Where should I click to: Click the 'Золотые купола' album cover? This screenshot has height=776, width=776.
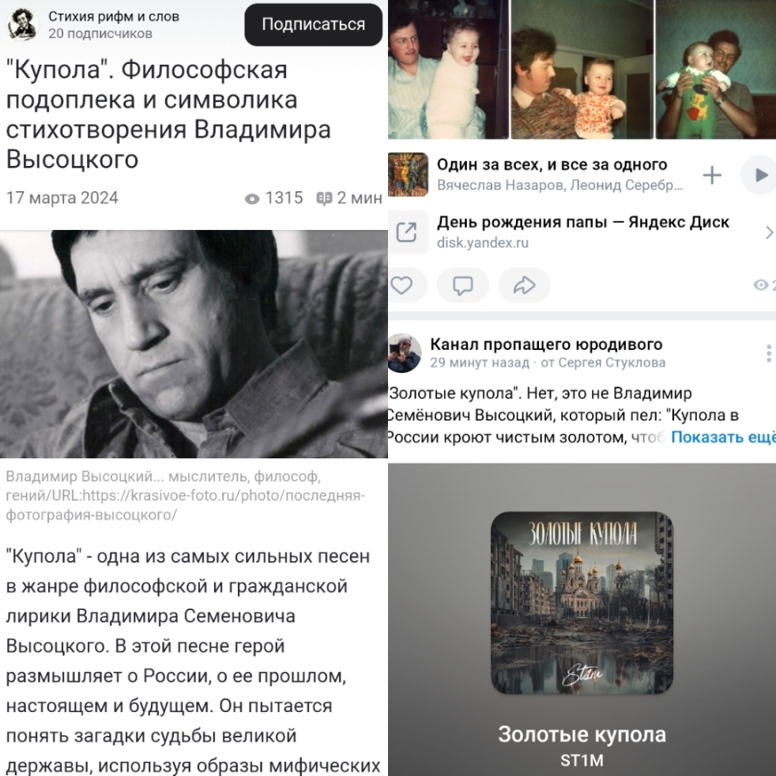582,603
